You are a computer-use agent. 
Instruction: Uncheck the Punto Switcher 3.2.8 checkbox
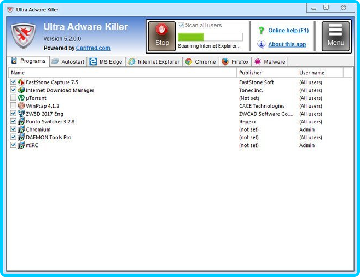coord(13,121)
